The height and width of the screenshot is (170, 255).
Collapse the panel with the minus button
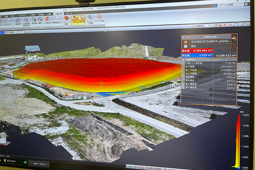click(x=235, y=49)
